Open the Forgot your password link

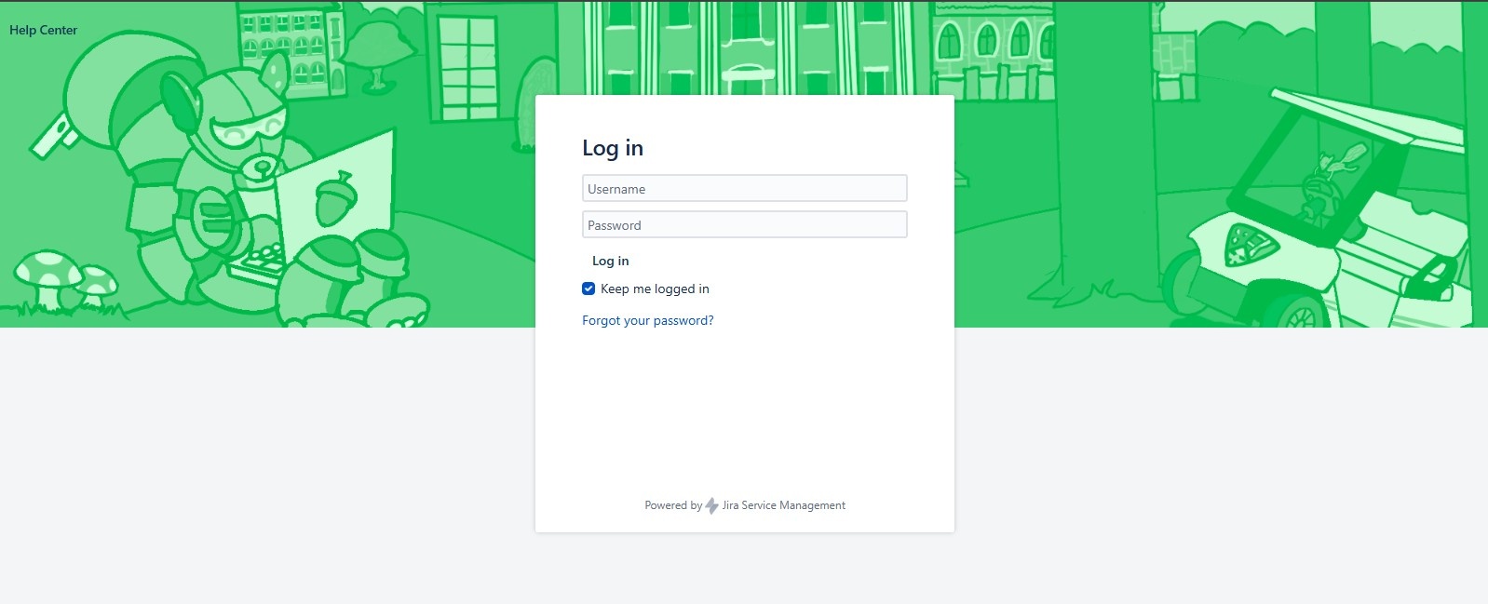pos(647,320)
